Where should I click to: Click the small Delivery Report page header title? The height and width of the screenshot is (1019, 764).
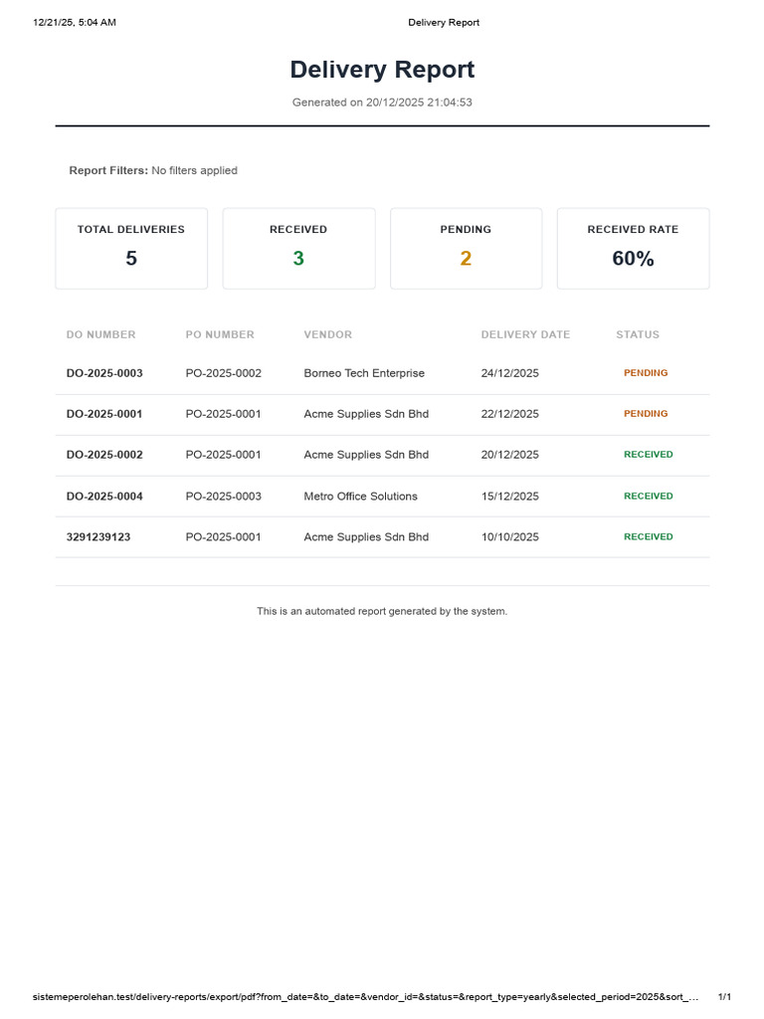pyautogui.click(x=444, y=22)
